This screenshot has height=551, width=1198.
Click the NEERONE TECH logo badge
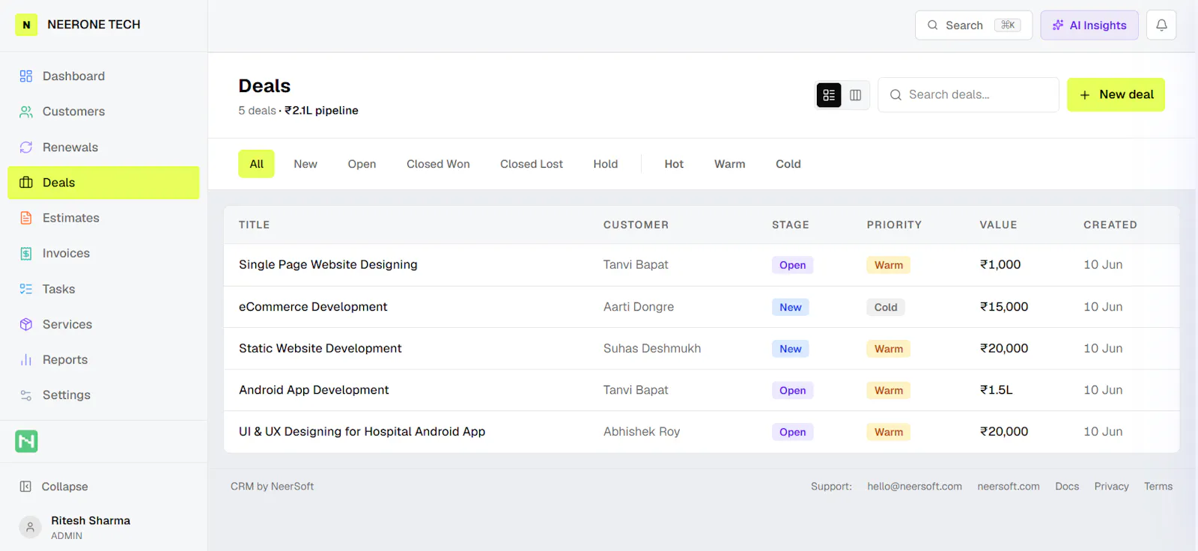click(x=26, y=25)
